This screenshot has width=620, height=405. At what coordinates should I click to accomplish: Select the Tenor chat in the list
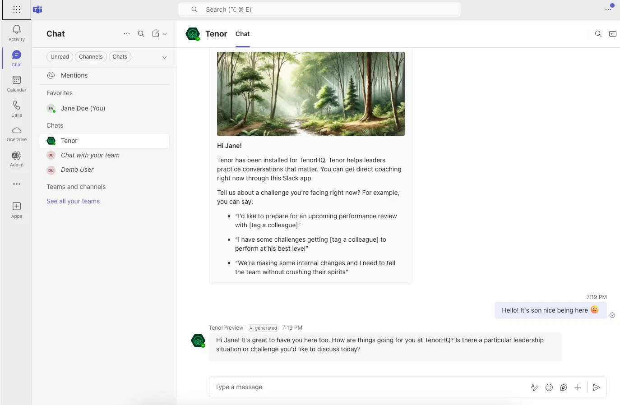tap(104, 141)
